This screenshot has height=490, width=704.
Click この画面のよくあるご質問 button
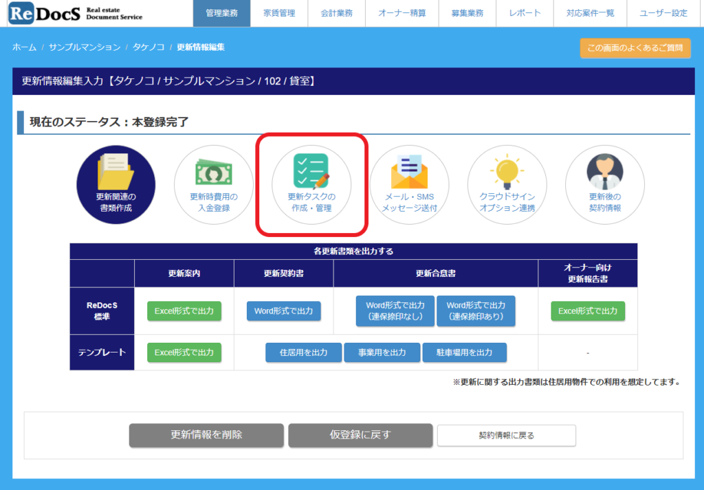click(635, 48)
